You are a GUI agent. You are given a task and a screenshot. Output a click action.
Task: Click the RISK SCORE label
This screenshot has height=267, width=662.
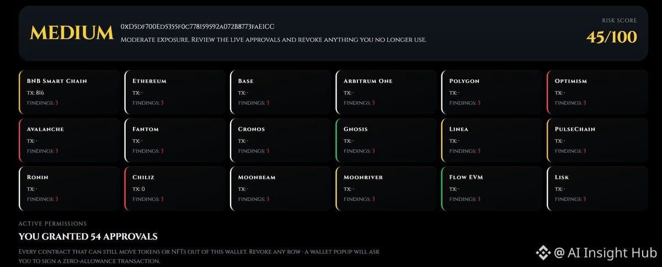coord(619,20)
